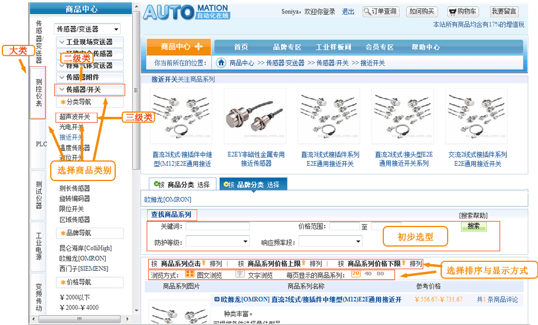The height and width of the screenshot is (325, 538).
Task: Open 共1条商品评论 reviews link
Action: tap(497, 299)
